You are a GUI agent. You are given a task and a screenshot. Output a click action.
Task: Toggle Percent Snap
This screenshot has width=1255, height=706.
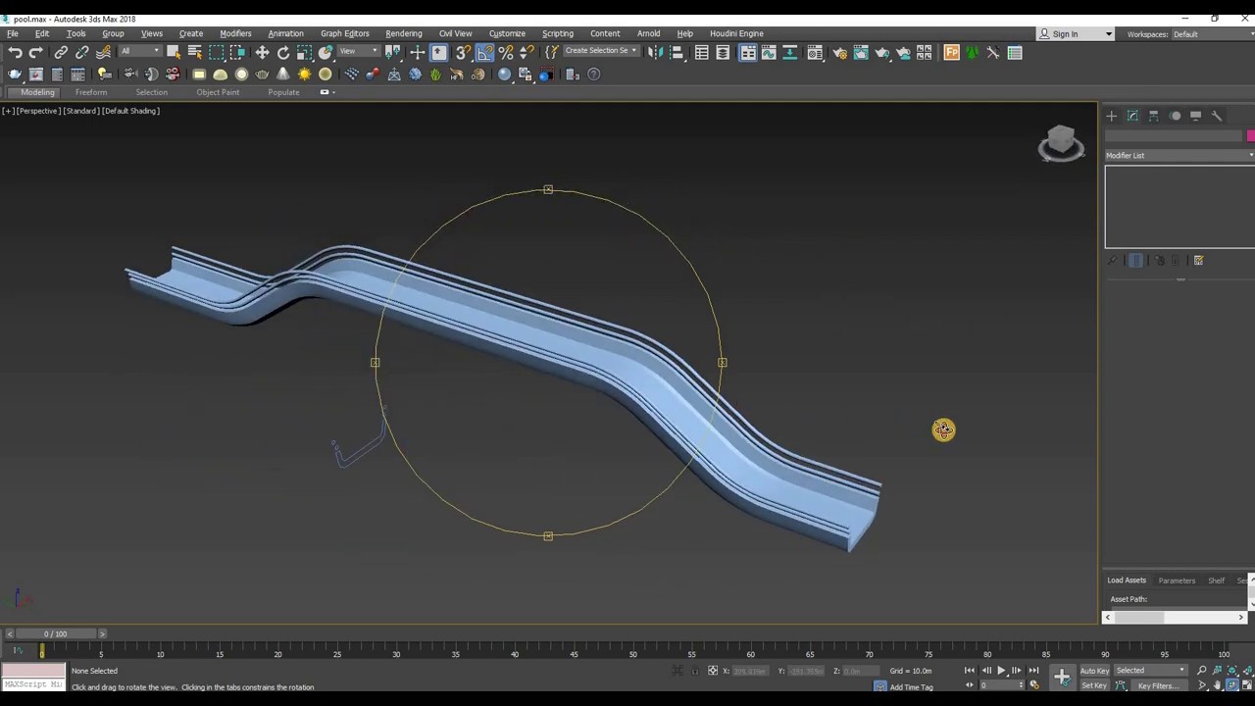(506, 53)
